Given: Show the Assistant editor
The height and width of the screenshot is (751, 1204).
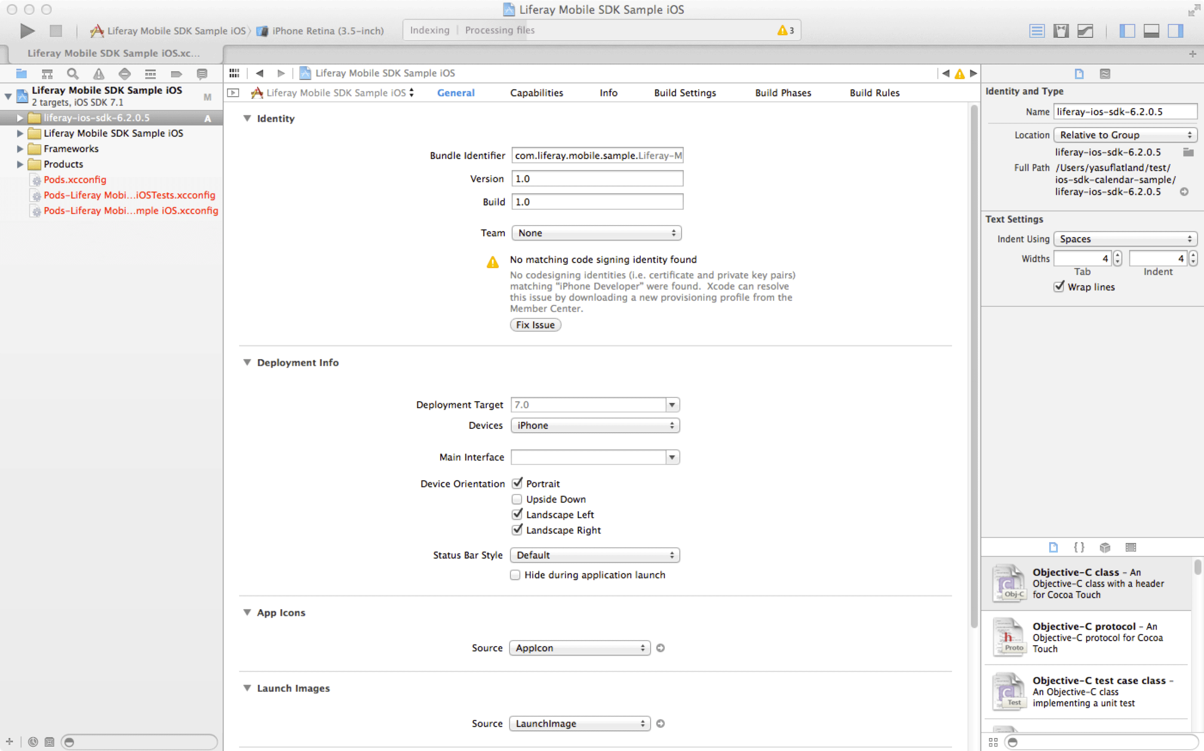Looking at the screenshot, I should pos(1061,31).
